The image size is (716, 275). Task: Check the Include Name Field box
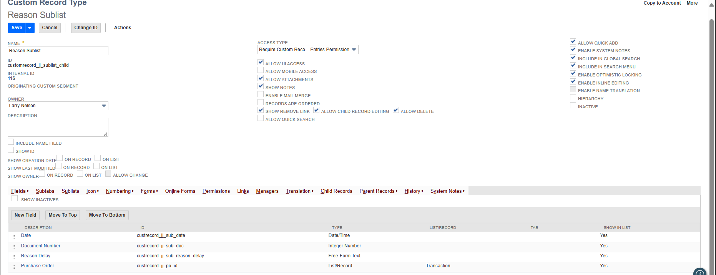[11, 142]
